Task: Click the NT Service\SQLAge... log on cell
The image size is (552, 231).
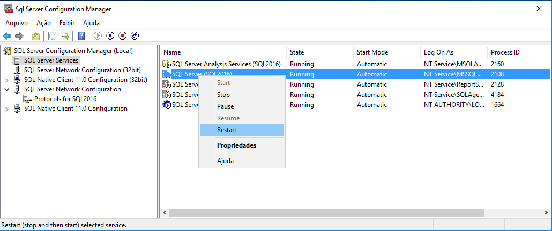Action: 454,95
